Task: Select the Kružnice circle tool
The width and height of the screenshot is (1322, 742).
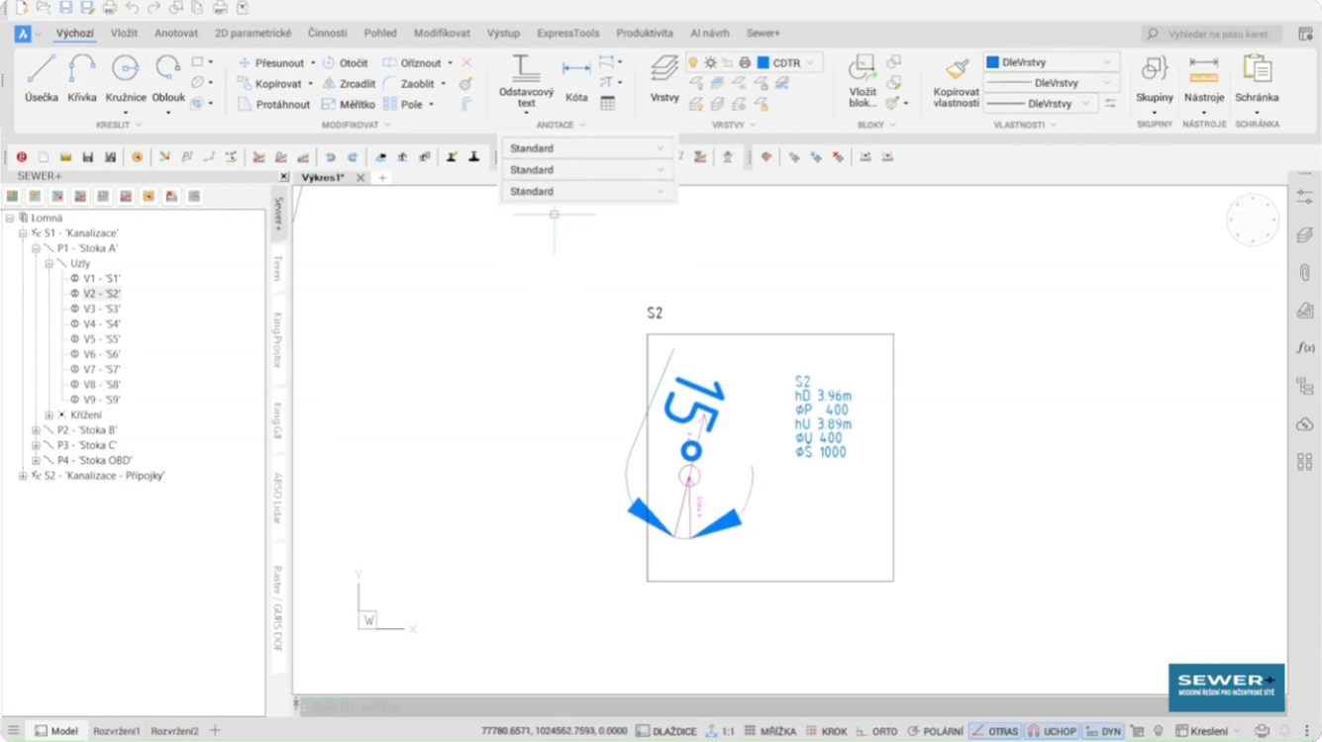Action: [126, 79]
